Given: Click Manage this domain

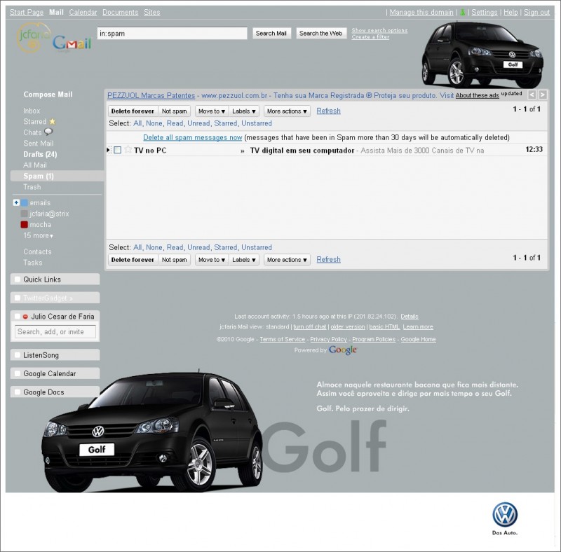Looking at the screenshot, I should (x=421, y=12).
